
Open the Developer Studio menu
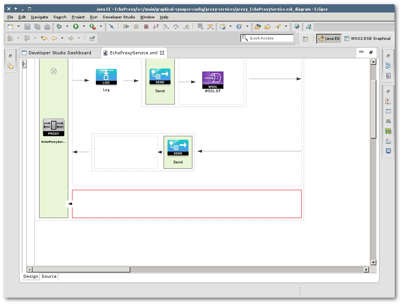pyautogui.click(x=119, y=17)
